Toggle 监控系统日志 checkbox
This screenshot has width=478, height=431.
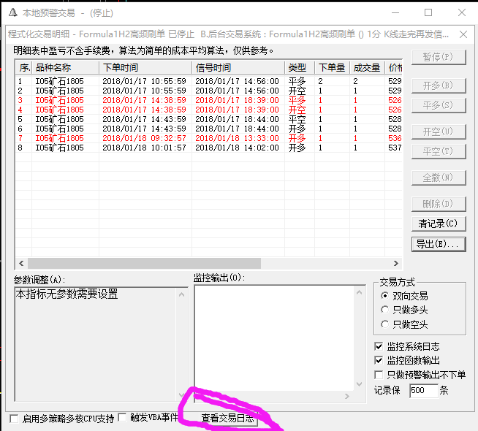point(379,346)
